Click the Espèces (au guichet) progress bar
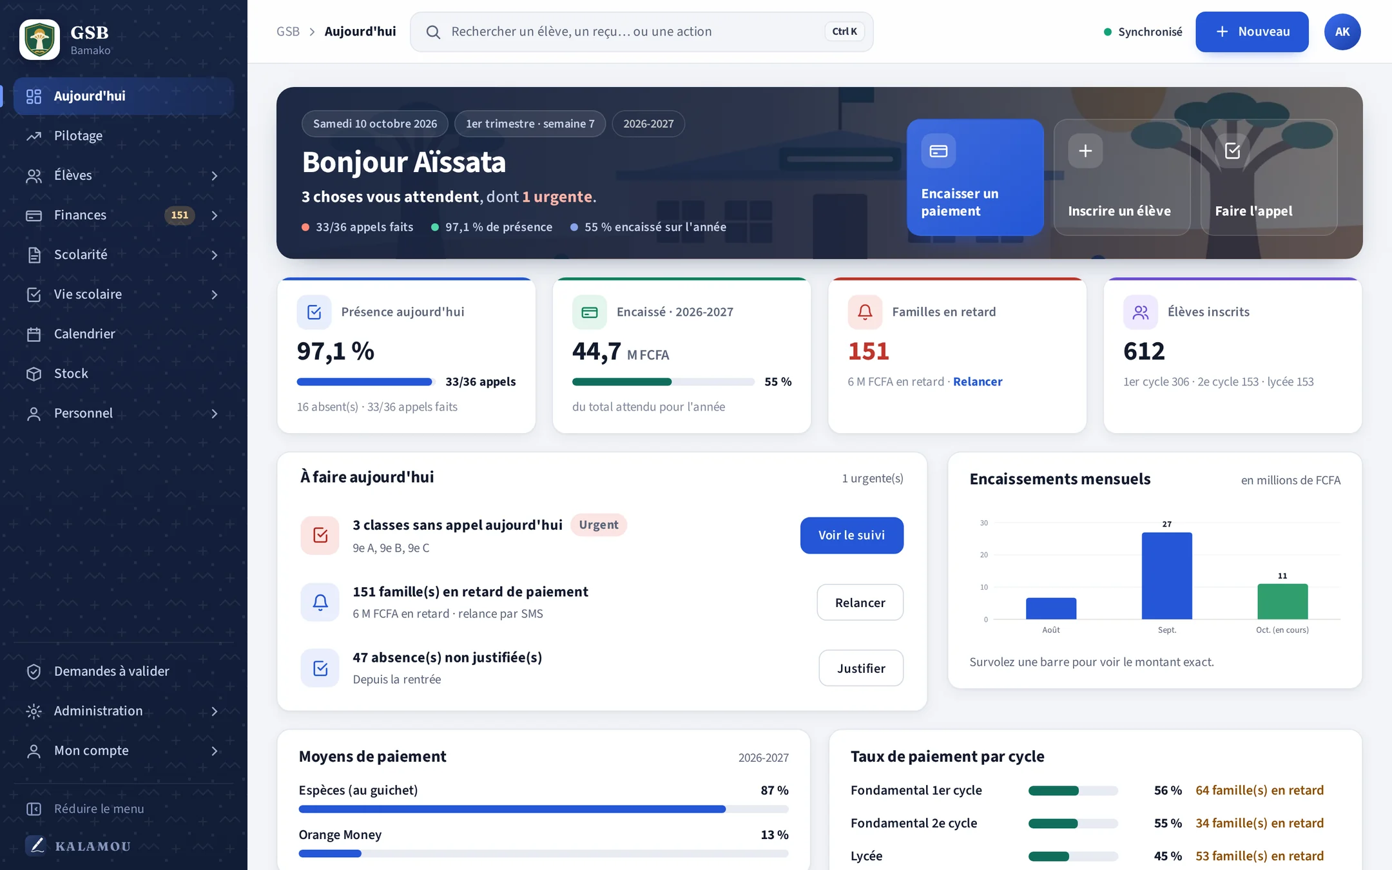 pyautogui.click(x=543, y=809)
